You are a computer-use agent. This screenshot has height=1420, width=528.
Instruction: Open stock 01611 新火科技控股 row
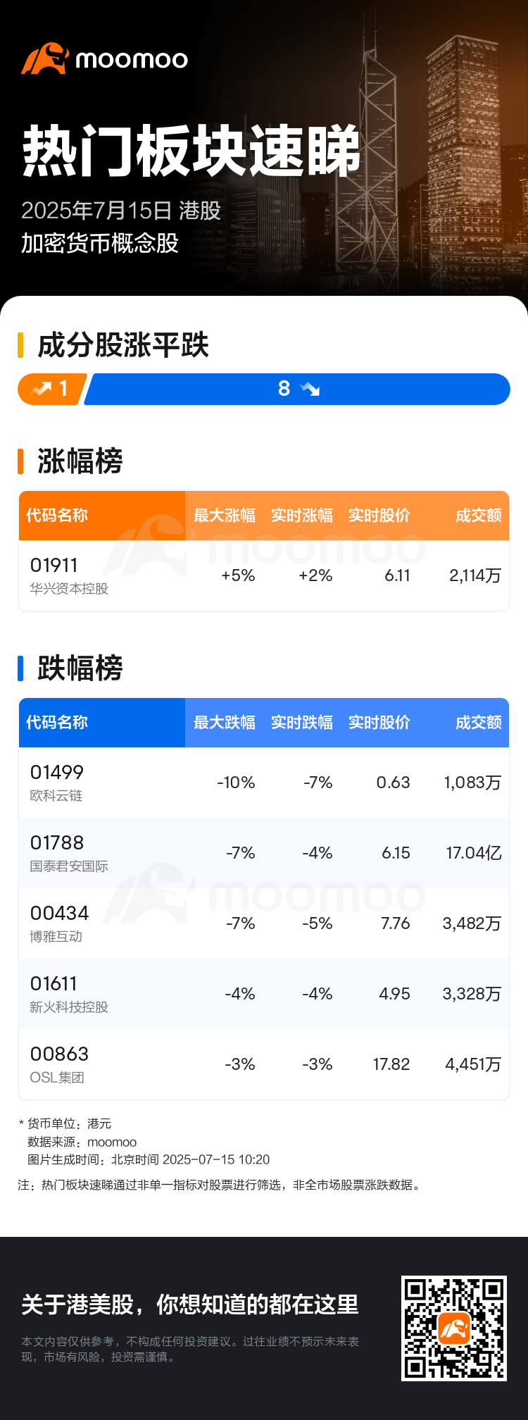[264, 994]
